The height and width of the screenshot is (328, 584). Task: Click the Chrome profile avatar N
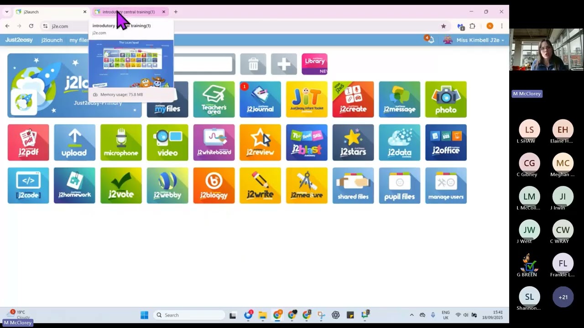pyautogui.click(x=490, y=26)
